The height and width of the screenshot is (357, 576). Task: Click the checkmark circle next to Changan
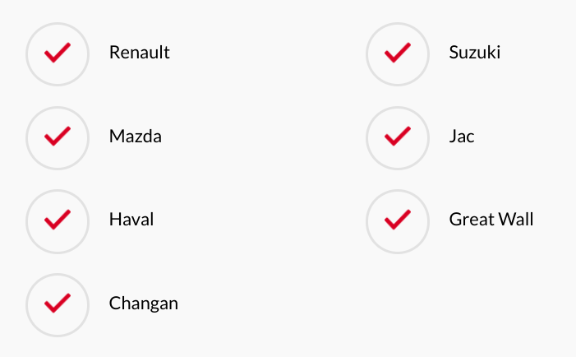coord(58,305)
